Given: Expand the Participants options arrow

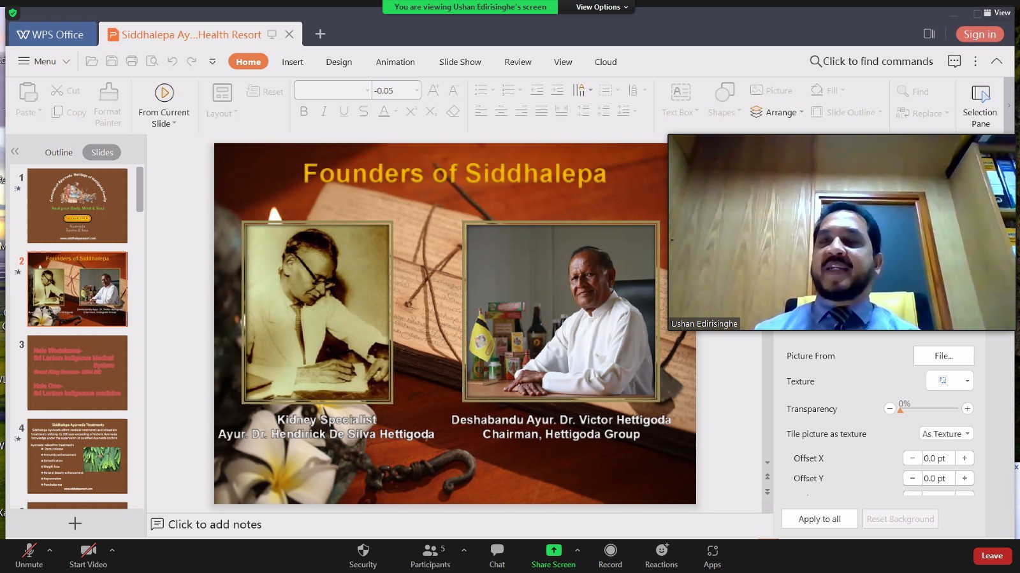Looking at the screenshot, I should point(464,550).
